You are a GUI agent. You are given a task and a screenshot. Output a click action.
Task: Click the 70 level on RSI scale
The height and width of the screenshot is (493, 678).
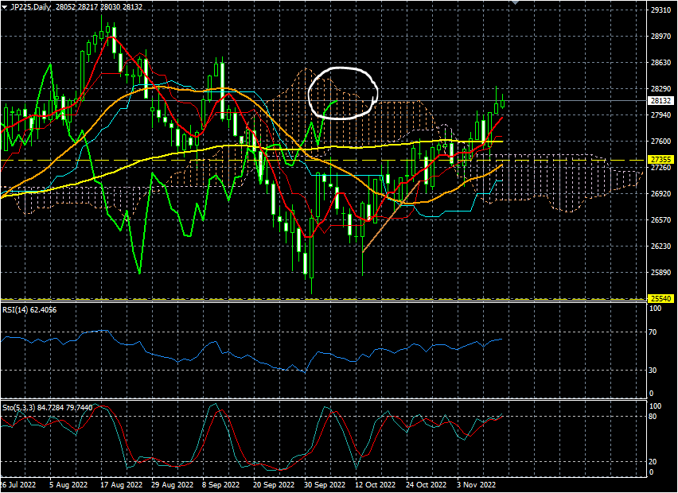[x=653, y=332]
